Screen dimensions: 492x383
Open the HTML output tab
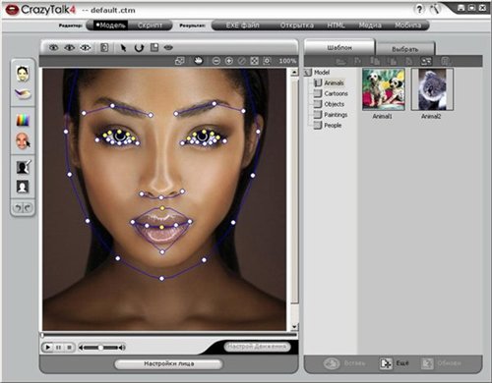(x=336, y=26)
